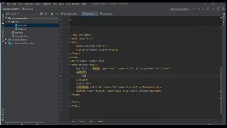Close the app.php editor tab
This screenshot has width=227, height=128.
coord(96,14)
